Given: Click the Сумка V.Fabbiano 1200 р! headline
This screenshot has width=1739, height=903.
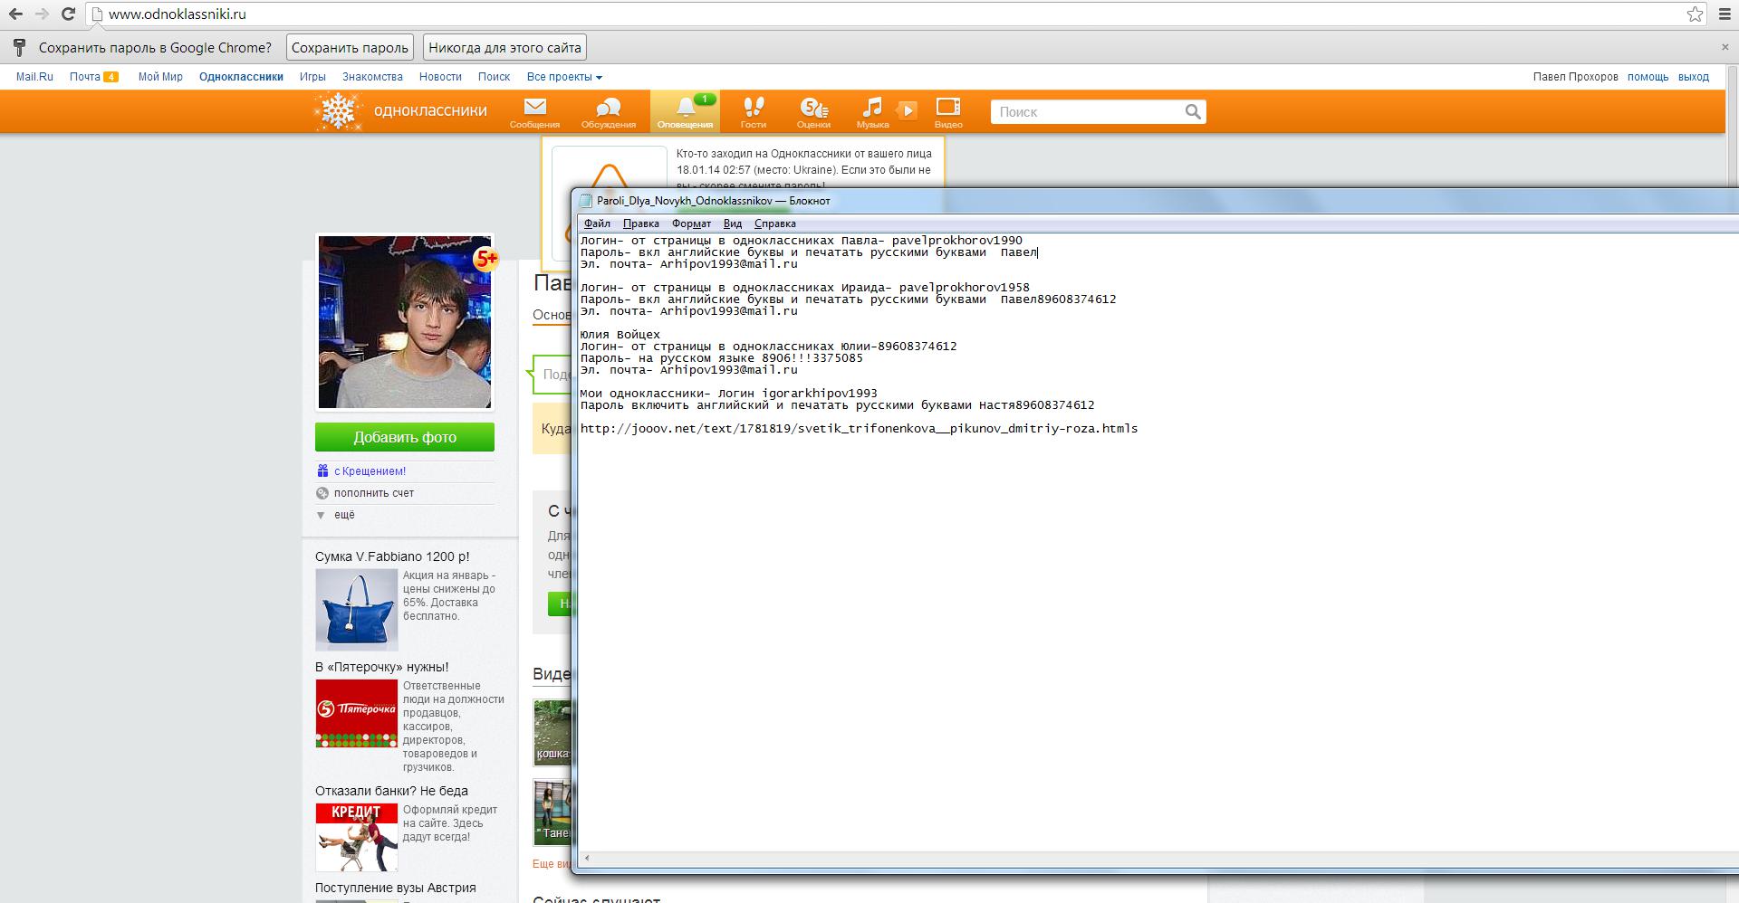Looking at the screenshot, I should pyautogui.click(x=392, y=556).
